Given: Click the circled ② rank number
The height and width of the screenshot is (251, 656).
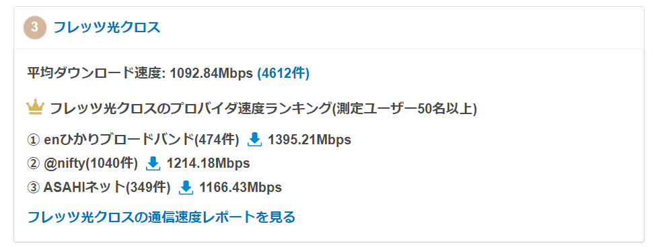Looking at the screenshot, I should pos(34,164).
